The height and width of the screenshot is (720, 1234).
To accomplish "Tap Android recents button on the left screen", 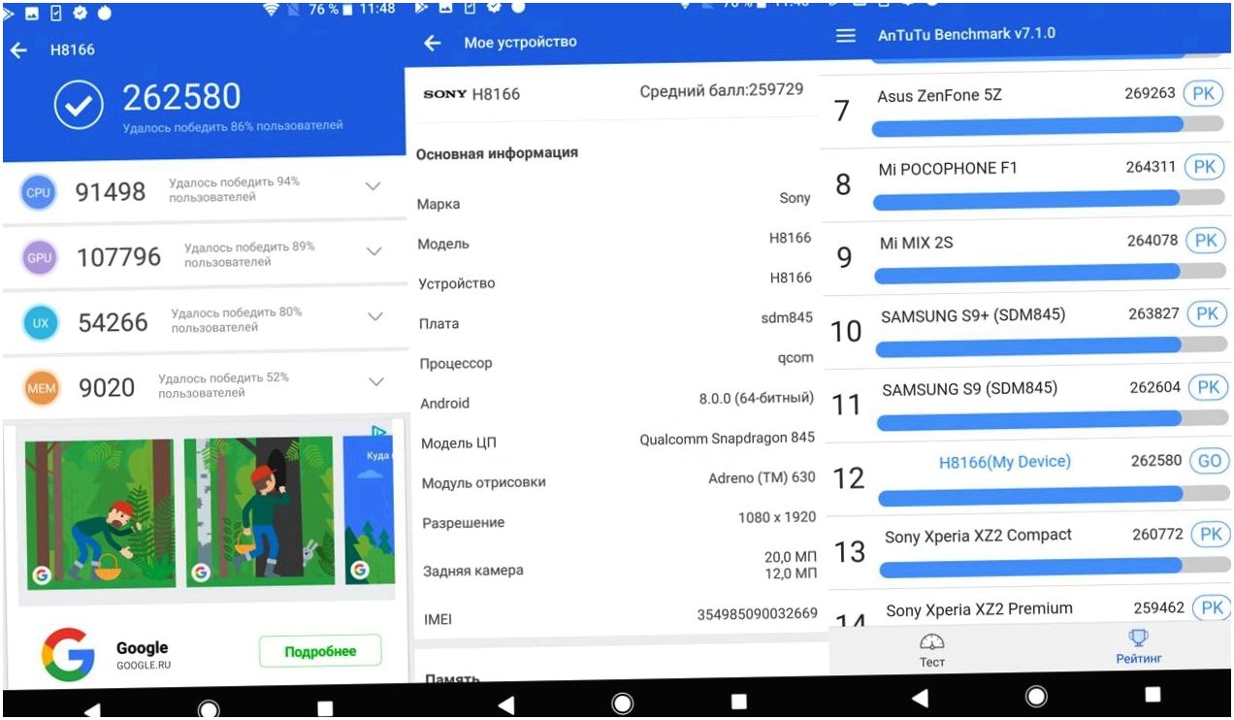I will click(325, 708).
